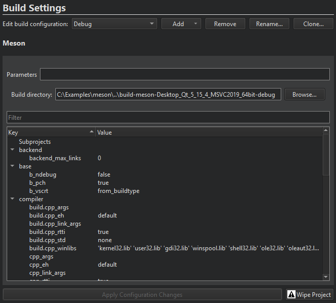Open the Add button dropdown arrow

(196, 24)
